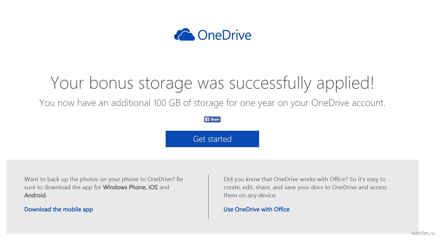Share the page via Facebook Share button
The width and height of the screenshot is (440, 240).
click(x=212, y=119)
